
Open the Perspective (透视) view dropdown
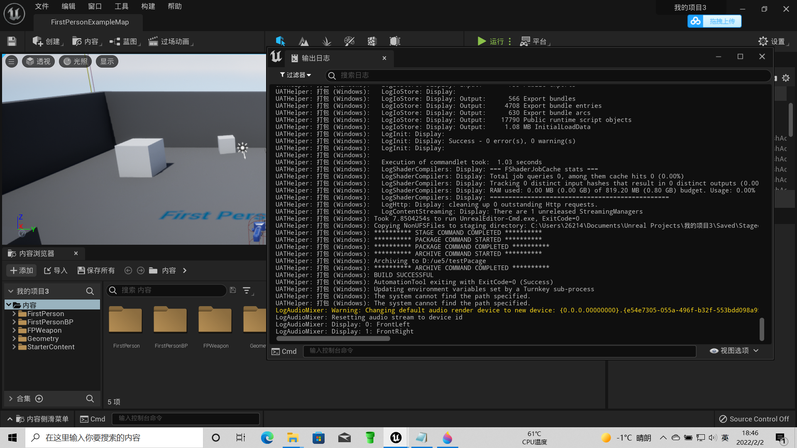coord(38,61)
